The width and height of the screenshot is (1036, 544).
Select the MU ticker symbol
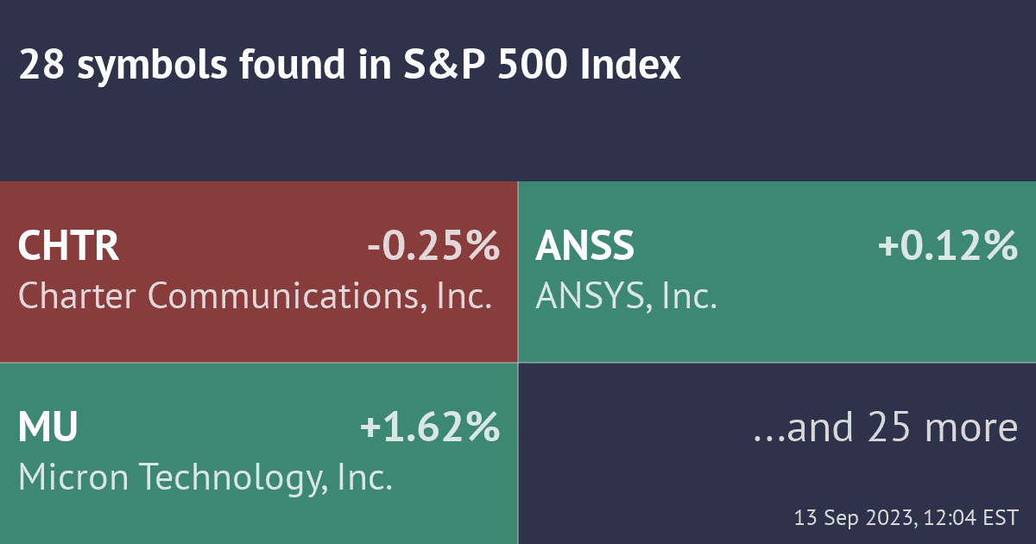(x=48, y=427)
